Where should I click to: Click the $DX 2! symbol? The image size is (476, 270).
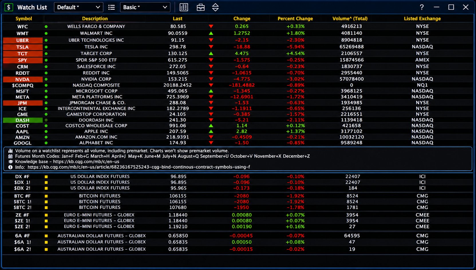[x=22, y=188]
